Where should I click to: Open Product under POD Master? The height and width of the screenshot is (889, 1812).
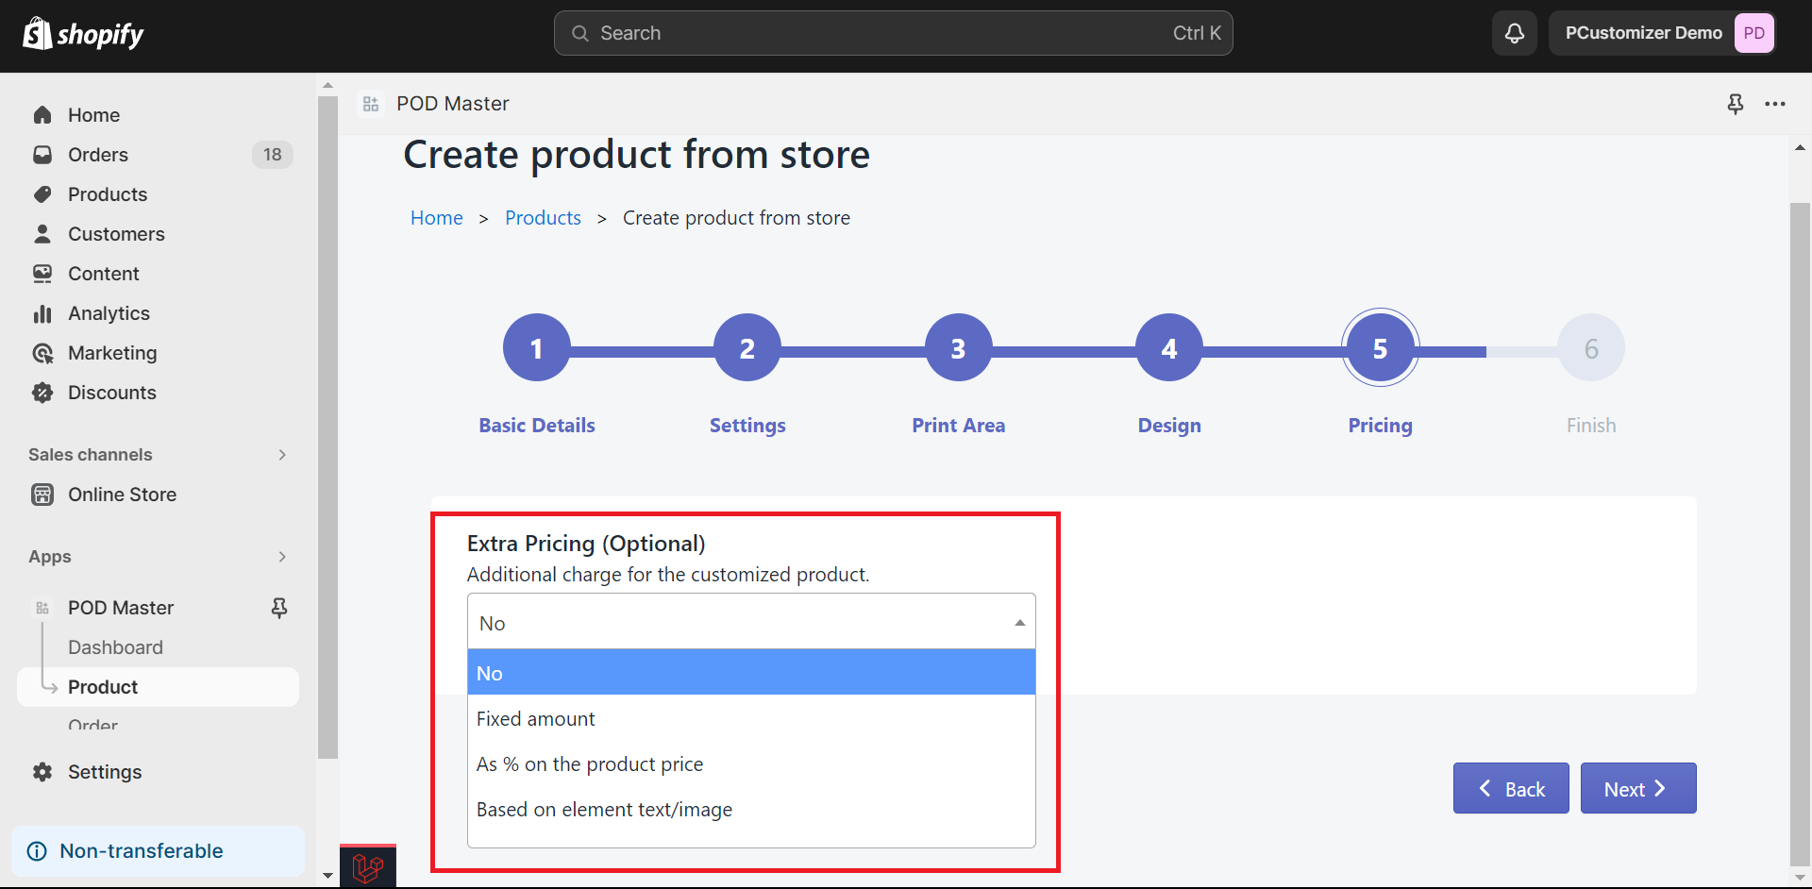point(158,687)
